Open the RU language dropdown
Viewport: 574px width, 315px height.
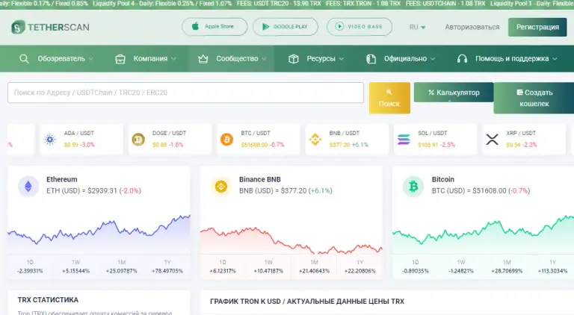(417, 27)
